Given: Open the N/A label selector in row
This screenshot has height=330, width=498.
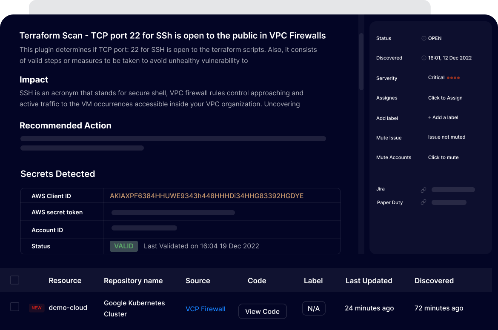Looking at the screenshot, I should (x=314, y=309).
